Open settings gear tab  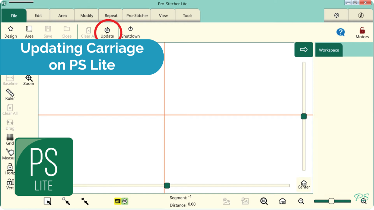[x=336, y=16]
